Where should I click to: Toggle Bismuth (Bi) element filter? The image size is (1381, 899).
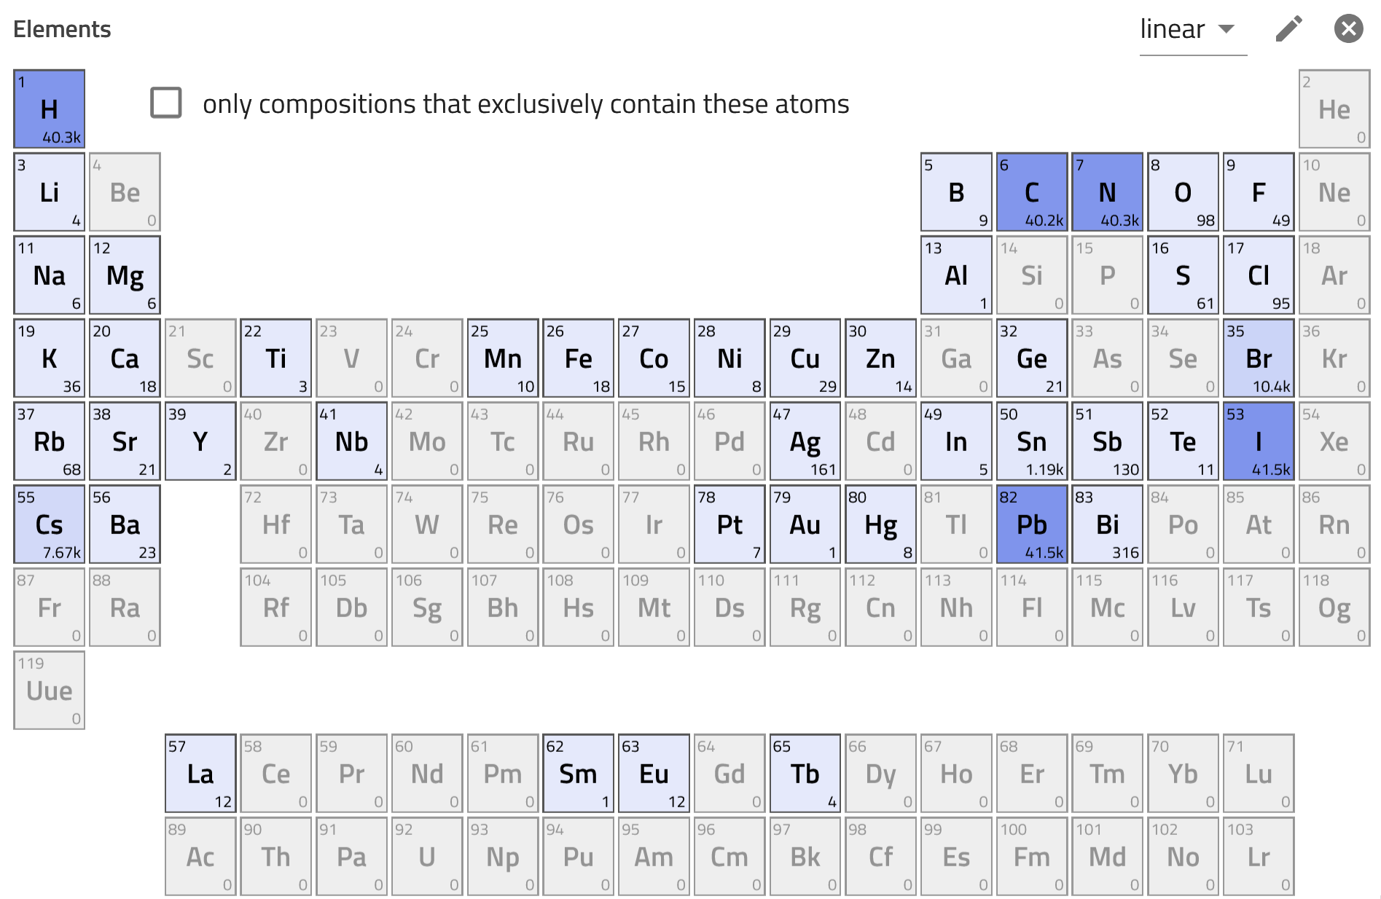point(1107,525)
